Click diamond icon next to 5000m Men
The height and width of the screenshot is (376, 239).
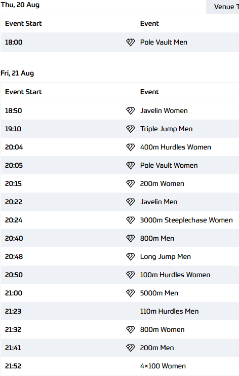131,293
